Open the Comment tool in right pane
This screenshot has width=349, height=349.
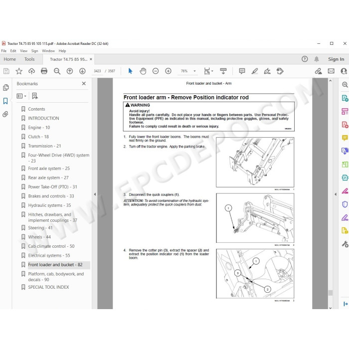pos(345,138)
